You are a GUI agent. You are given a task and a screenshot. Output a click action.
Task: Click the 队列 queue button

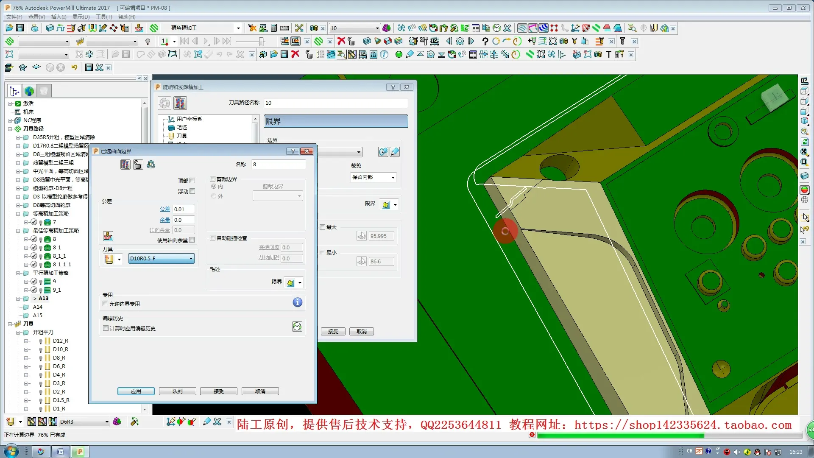coord(177,391)
